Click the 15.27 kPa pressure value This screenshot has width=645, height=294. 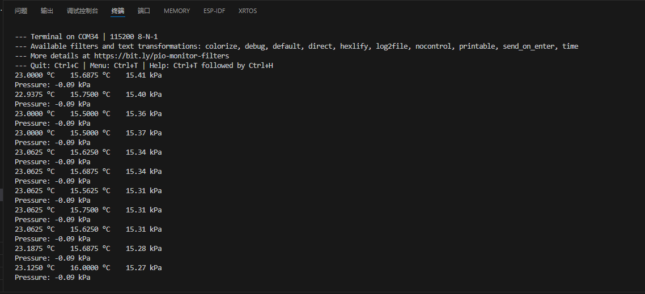click(143, 268)
